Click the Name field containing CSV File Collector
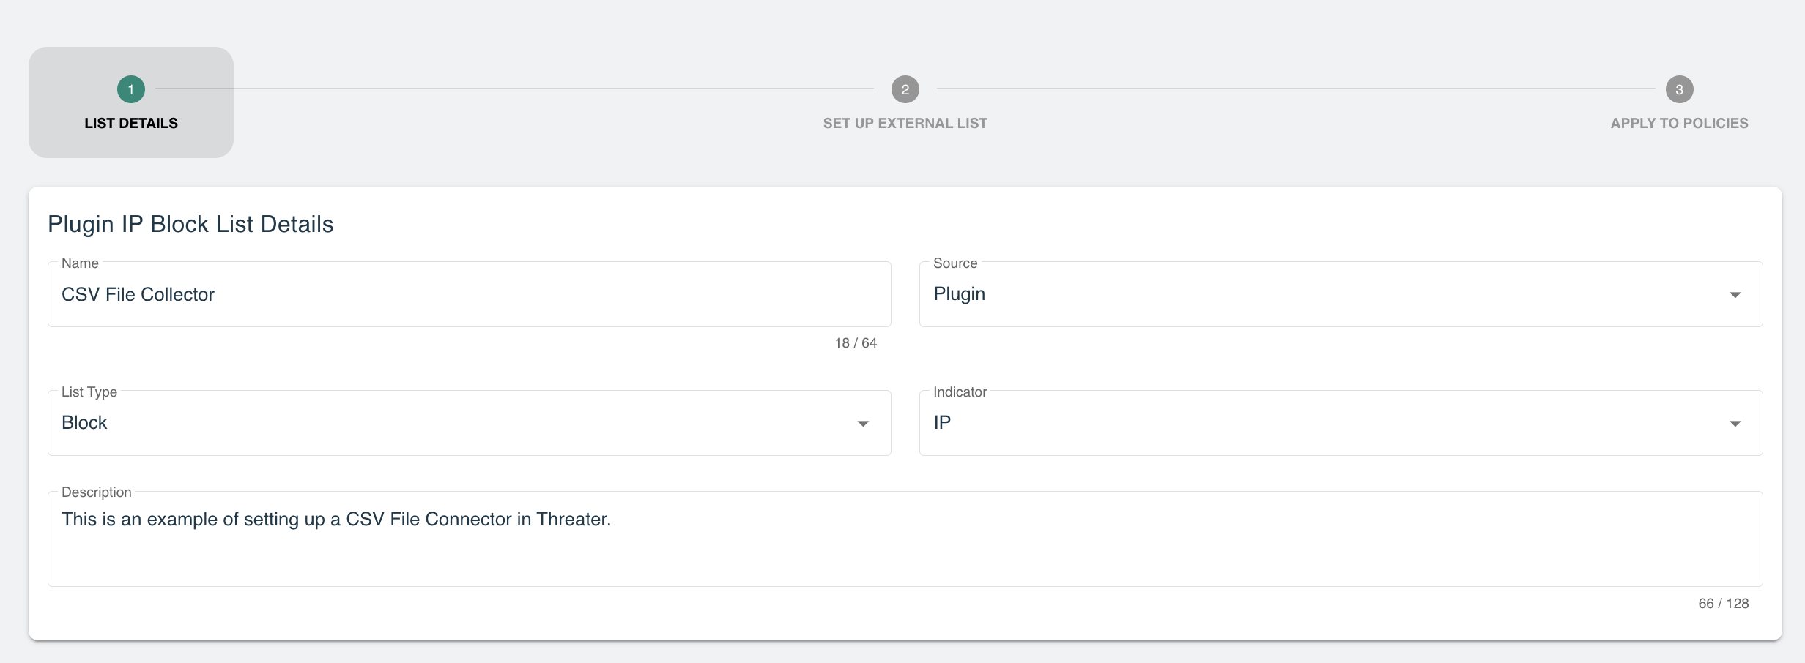 coord(470,294)
